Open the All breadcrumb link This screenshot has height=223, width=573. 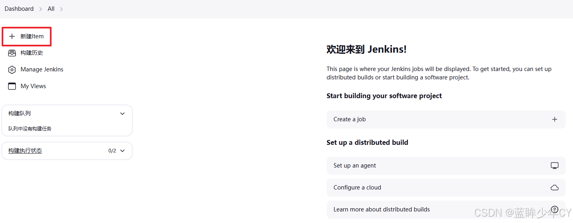coord(51,9)
